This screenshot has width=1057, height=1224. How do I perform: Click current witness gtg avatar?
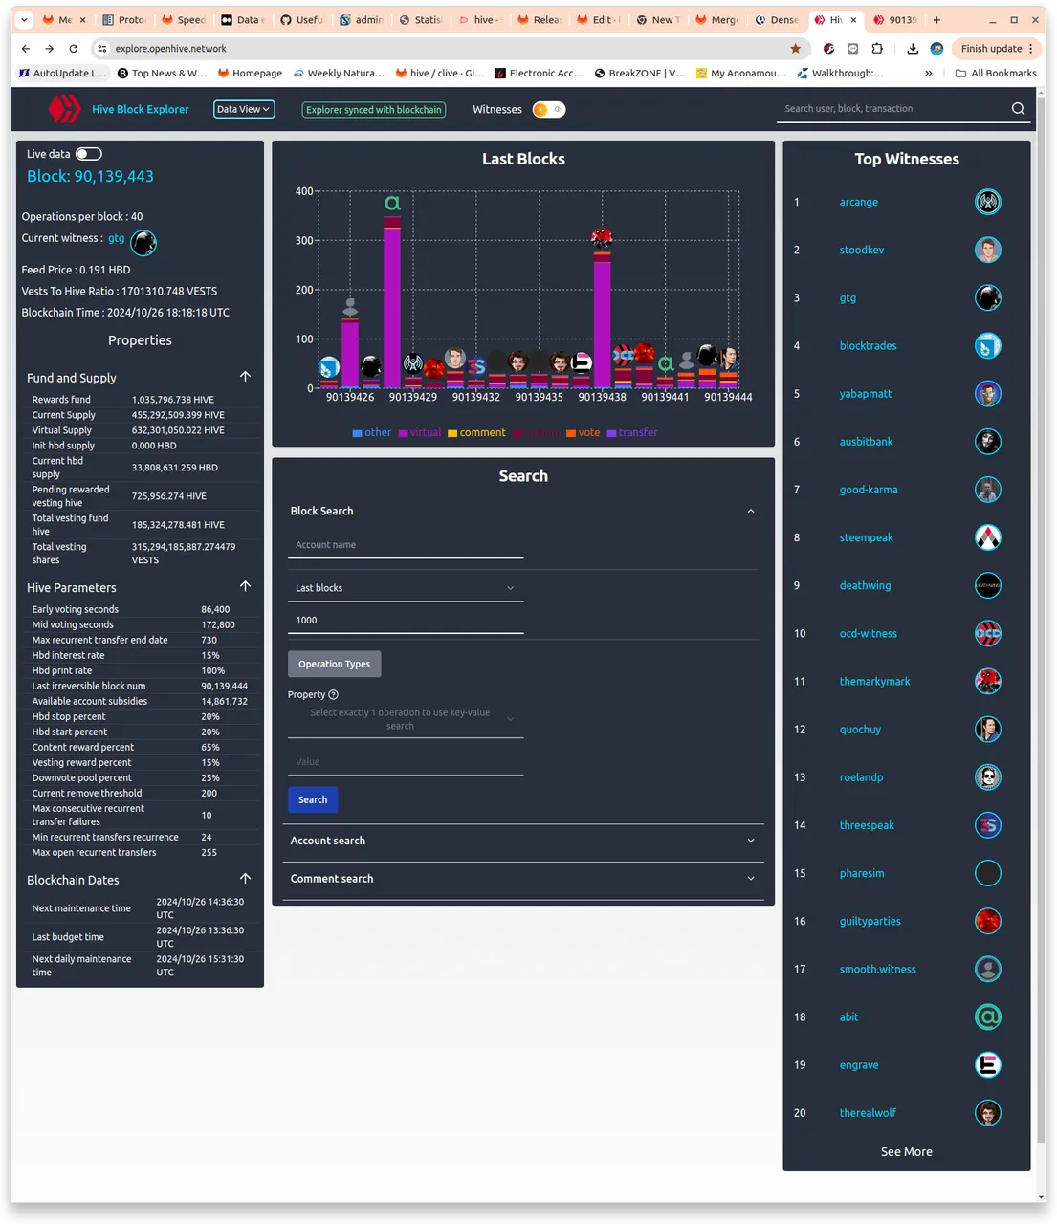pos(143,243)
